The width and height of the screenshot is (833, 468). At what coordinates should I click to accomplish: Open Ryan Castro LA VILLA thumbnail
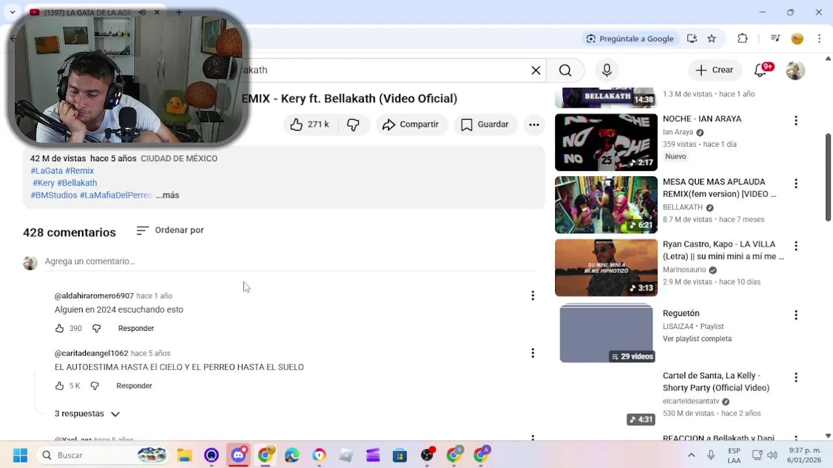click(x=606, y=267)
